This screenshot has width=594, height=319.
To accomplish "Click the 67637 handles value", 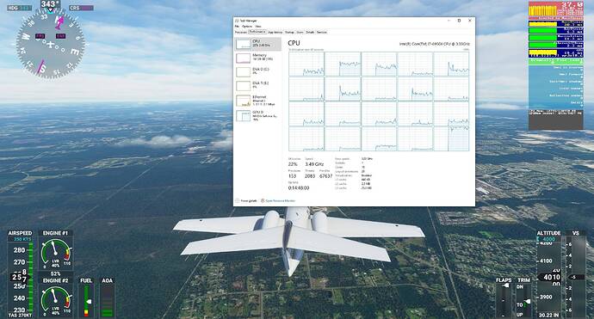I will pyautogui.click(x=325, y=176).
